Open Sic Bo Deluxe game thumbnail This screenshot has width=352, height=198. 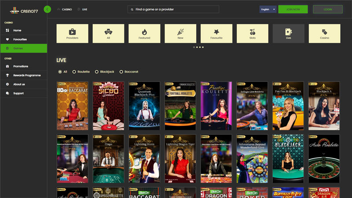point(108,106)
